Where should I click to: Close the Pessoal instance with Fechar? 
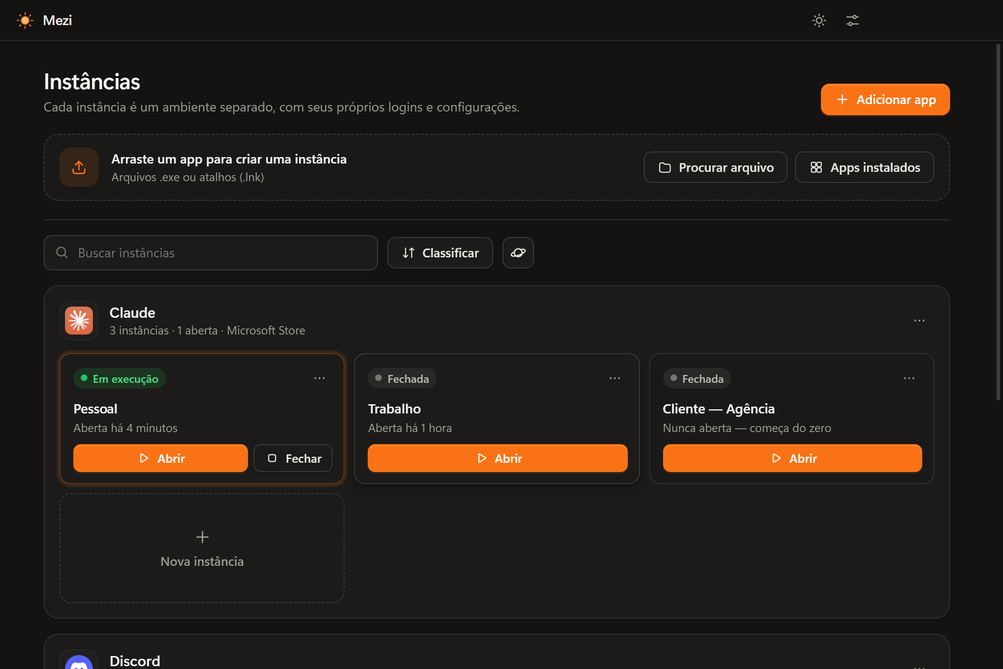tap(293, 458)
